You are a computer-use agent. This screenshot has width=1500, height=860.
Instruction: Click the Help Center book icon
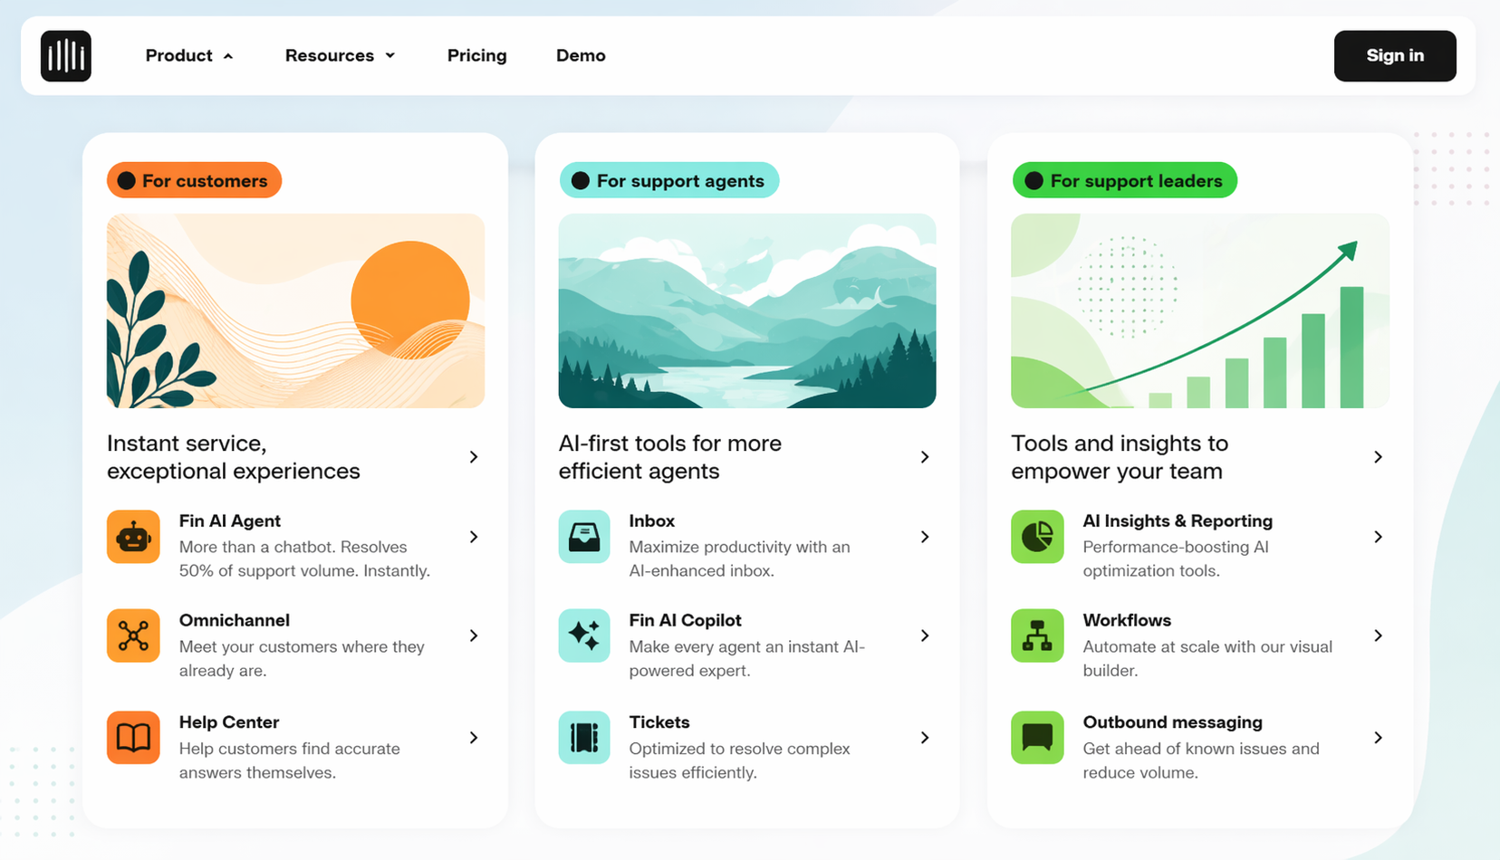point(133,738)
